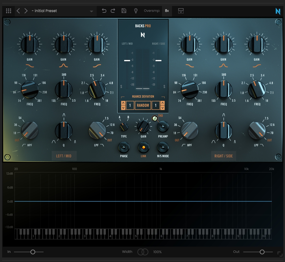This screenshot has height=262, width=285.
Task: Toggle the M/S MODE button
Action: coord(163,147)
